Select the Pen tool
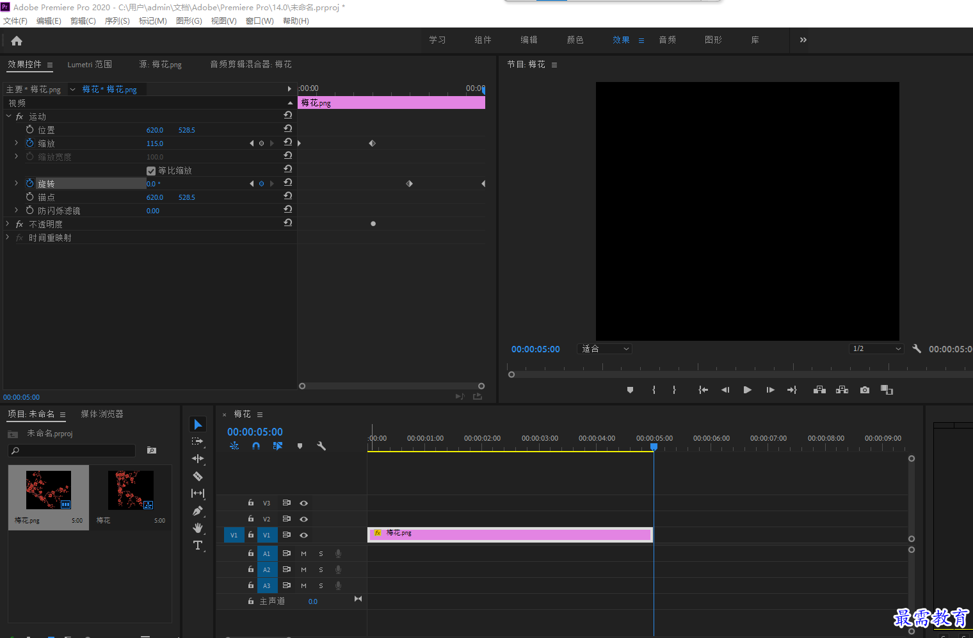Image resolution: width=973 pixels, height=638 pixels. 198,511
